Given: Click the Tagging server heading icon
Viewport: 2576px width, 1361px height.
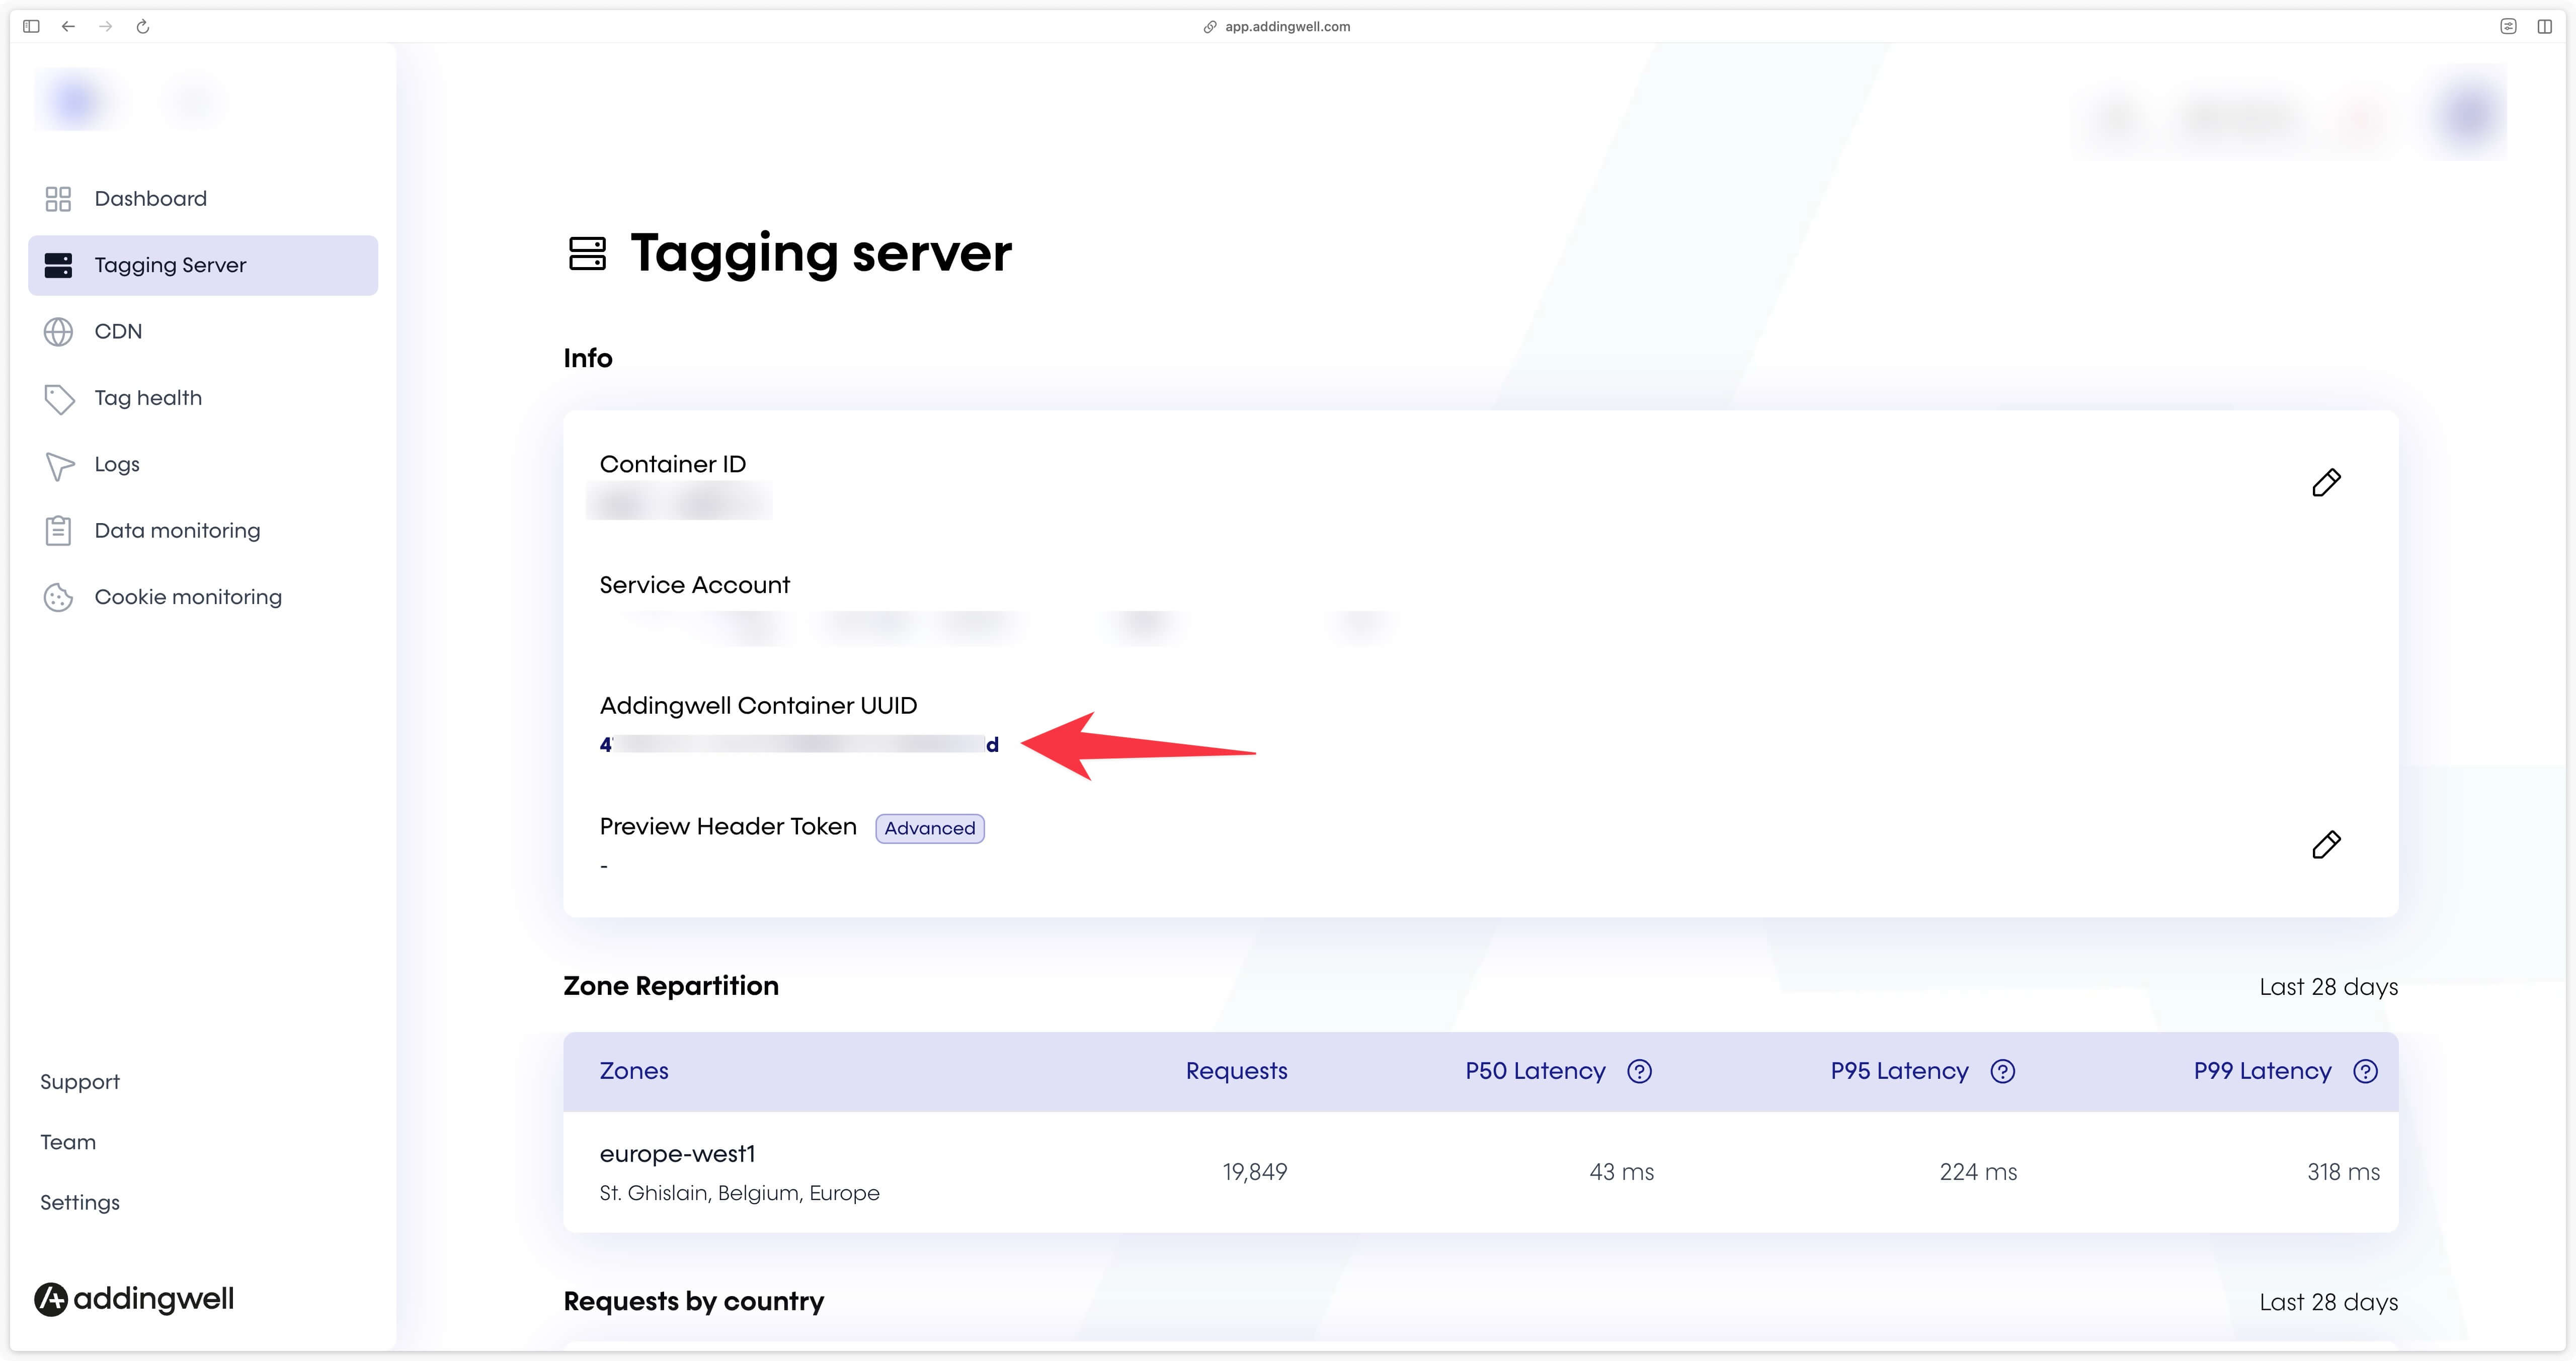Looking at the screenshot, I should (587, 254).
